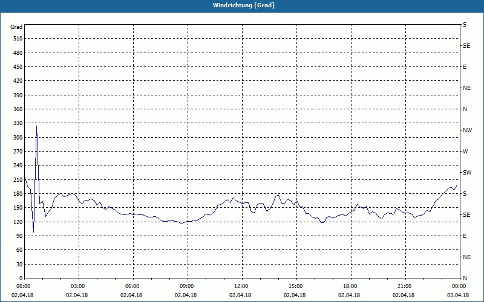Select the NW compass label on right axis
This screenshot has height=302, width=484.
coord(467,130)
